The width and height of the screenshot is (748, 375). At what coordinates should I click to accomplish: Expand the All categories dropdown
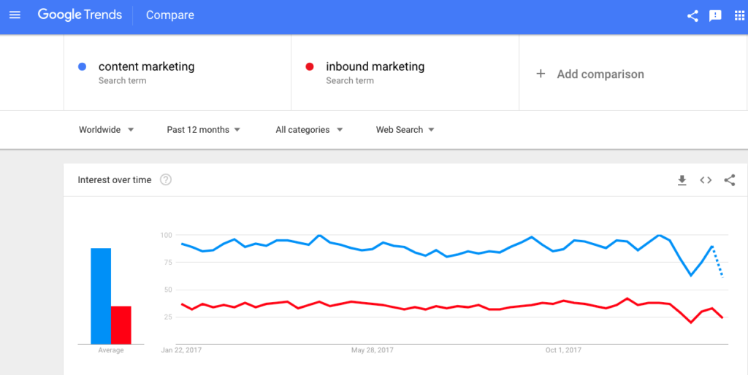point(309,130)
